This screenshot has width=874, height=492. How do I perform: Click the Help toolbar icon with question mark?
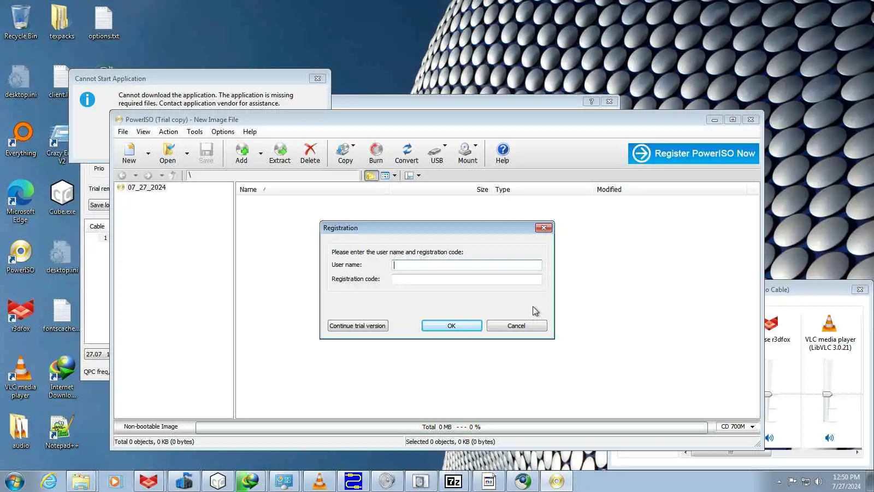(x=503, y=153)
